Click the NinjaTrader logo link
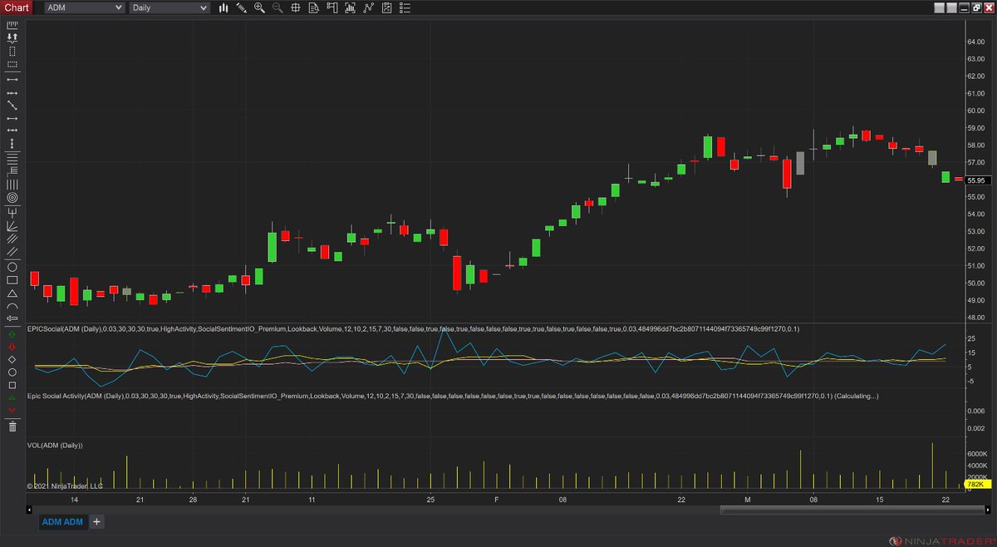This screenshot has height=547, width=997. [943, 540]
